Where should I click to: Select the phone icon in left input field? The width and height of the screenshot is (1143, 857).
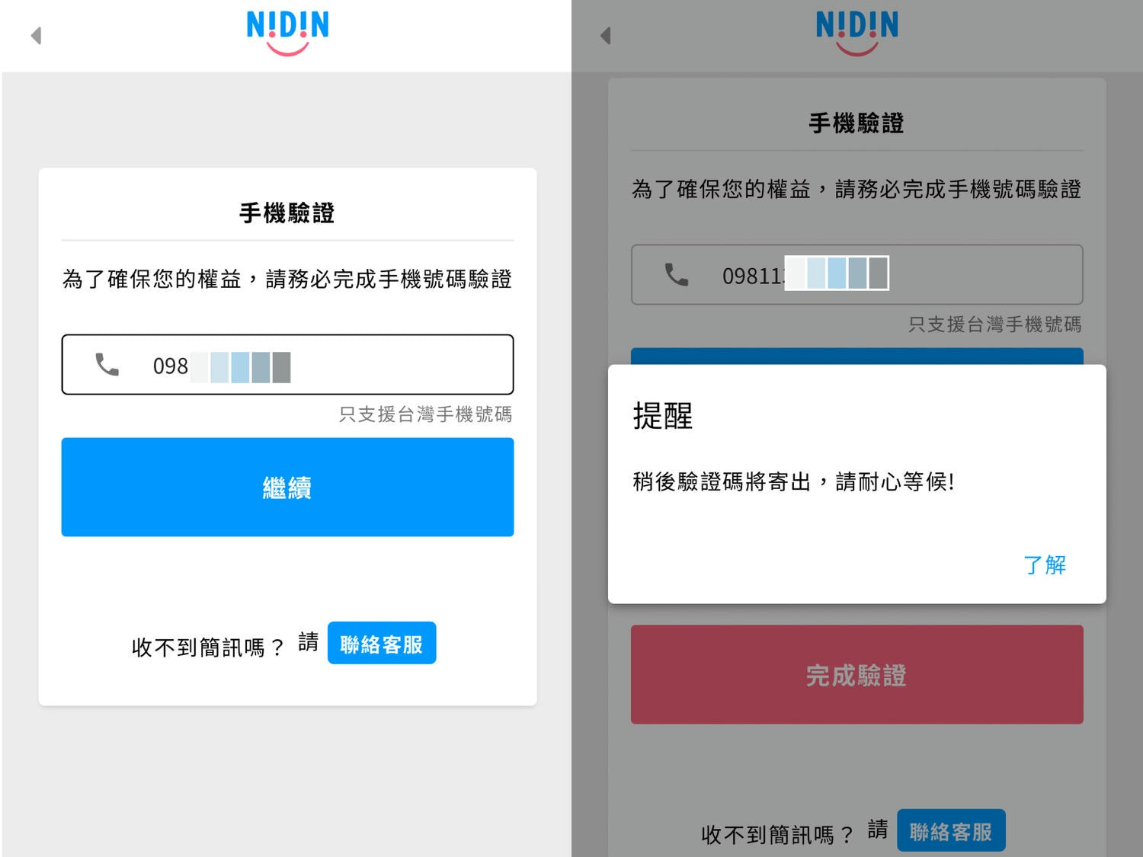(107, 364)
